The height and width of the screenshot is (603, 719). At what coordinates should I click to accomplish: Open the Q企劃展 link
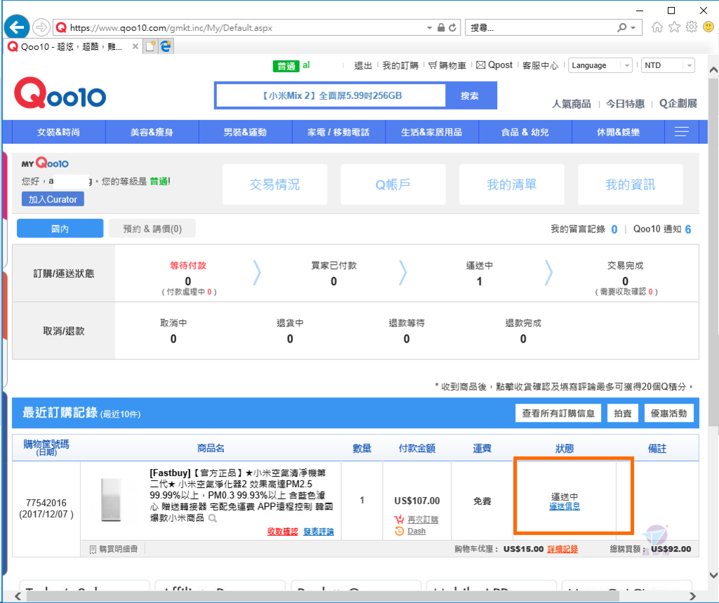678,104
